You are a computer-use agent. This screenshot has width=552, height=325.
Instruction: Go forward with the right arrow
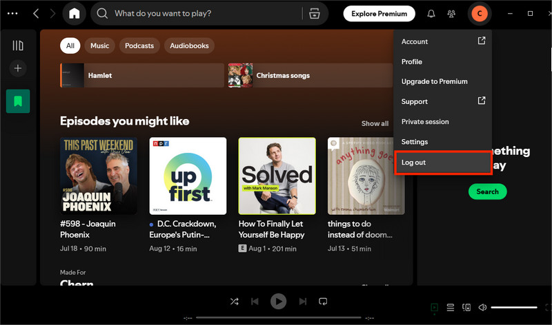(x=52, y=13)
